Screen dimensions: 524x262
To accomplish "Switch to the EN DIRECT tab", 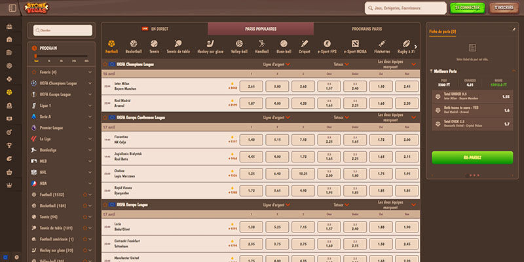I will pos(155,29).
